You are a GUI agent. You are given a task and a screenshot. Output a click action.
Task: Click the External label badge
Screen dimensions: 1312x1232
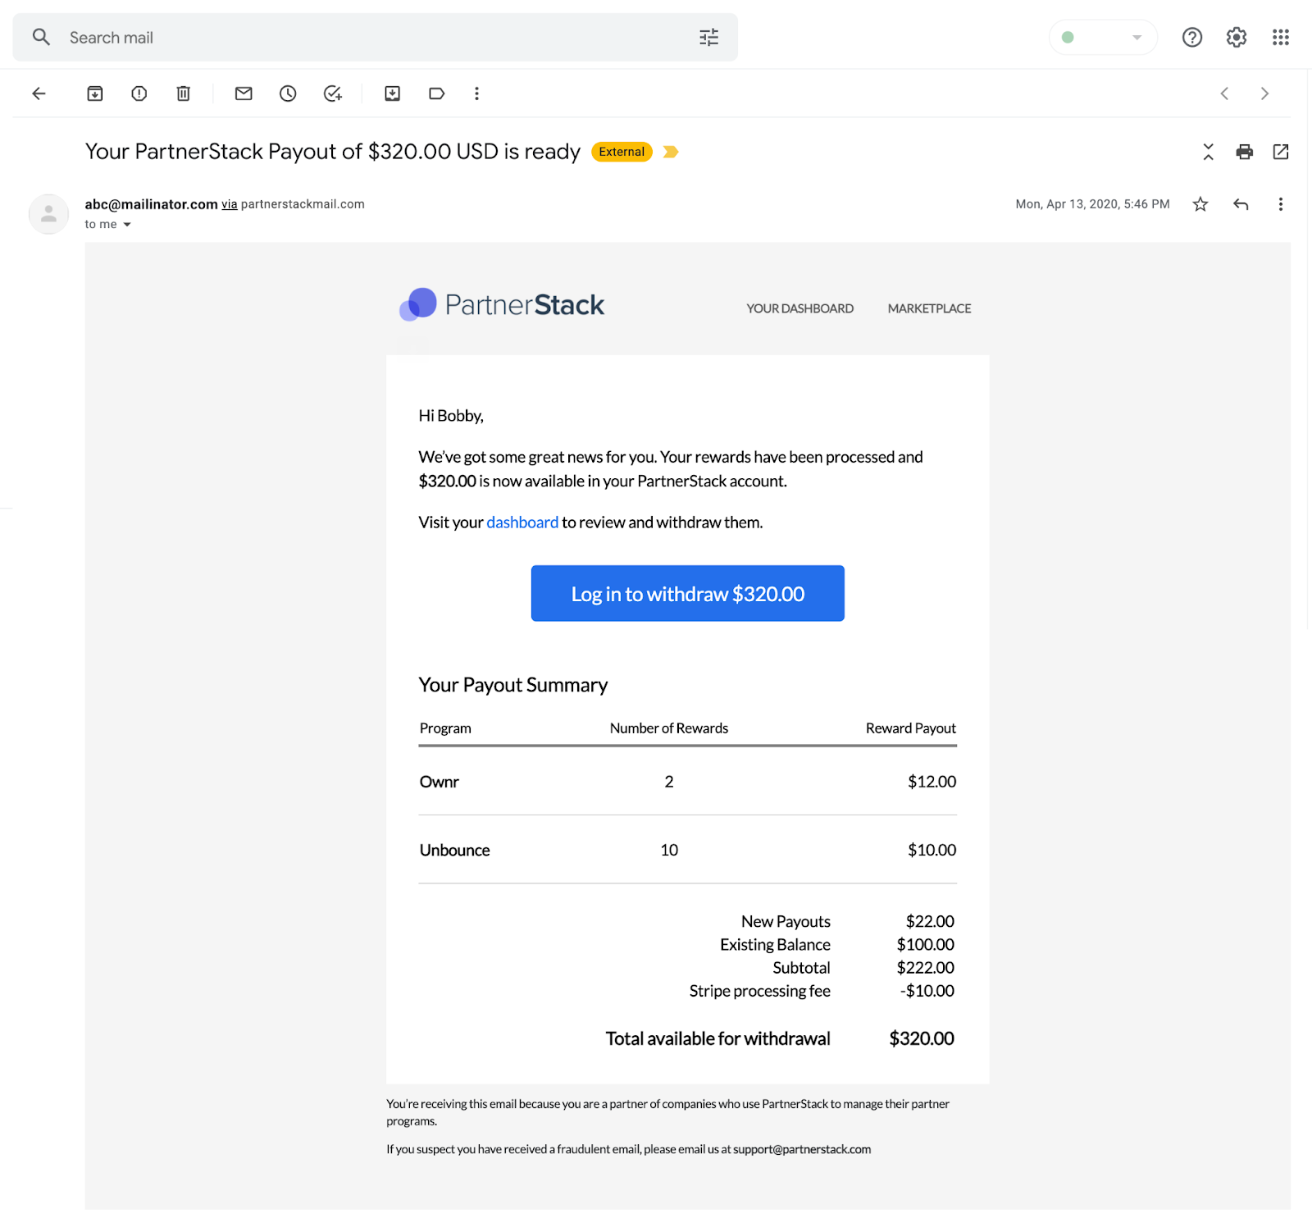[x=622, y=152]
